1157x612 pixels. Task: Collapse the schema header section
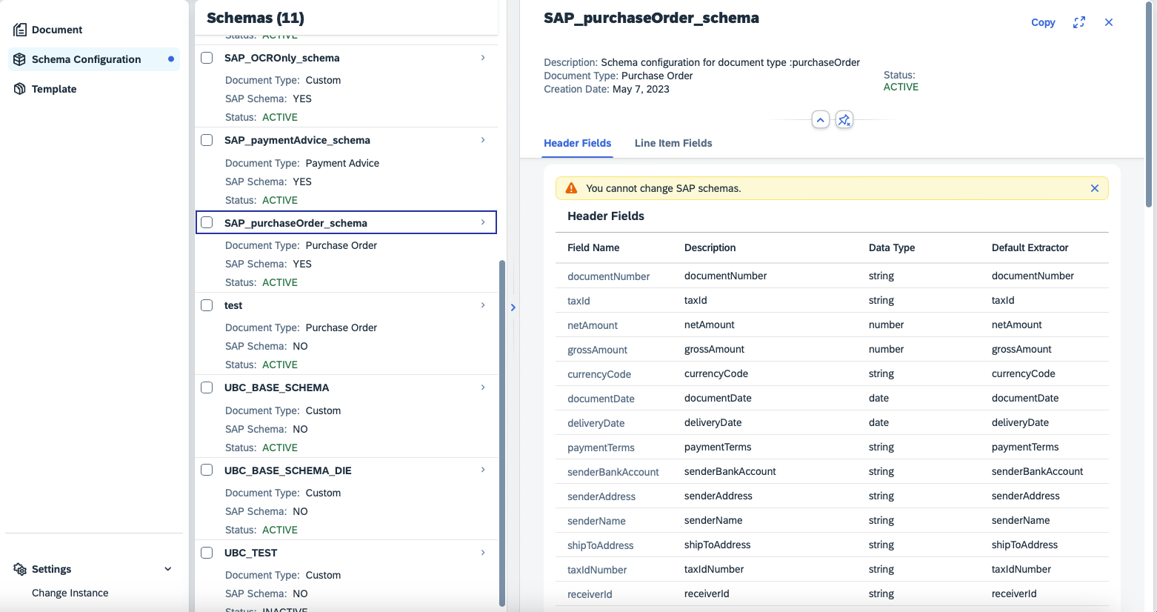point(820,119)
